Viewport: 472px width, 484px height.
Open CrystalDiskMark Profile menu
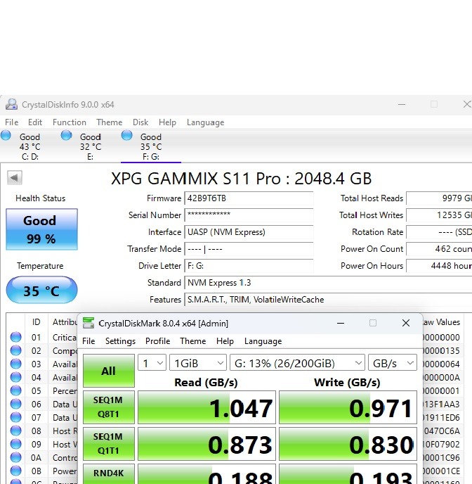pyautogui.click(x=158, y=341)
